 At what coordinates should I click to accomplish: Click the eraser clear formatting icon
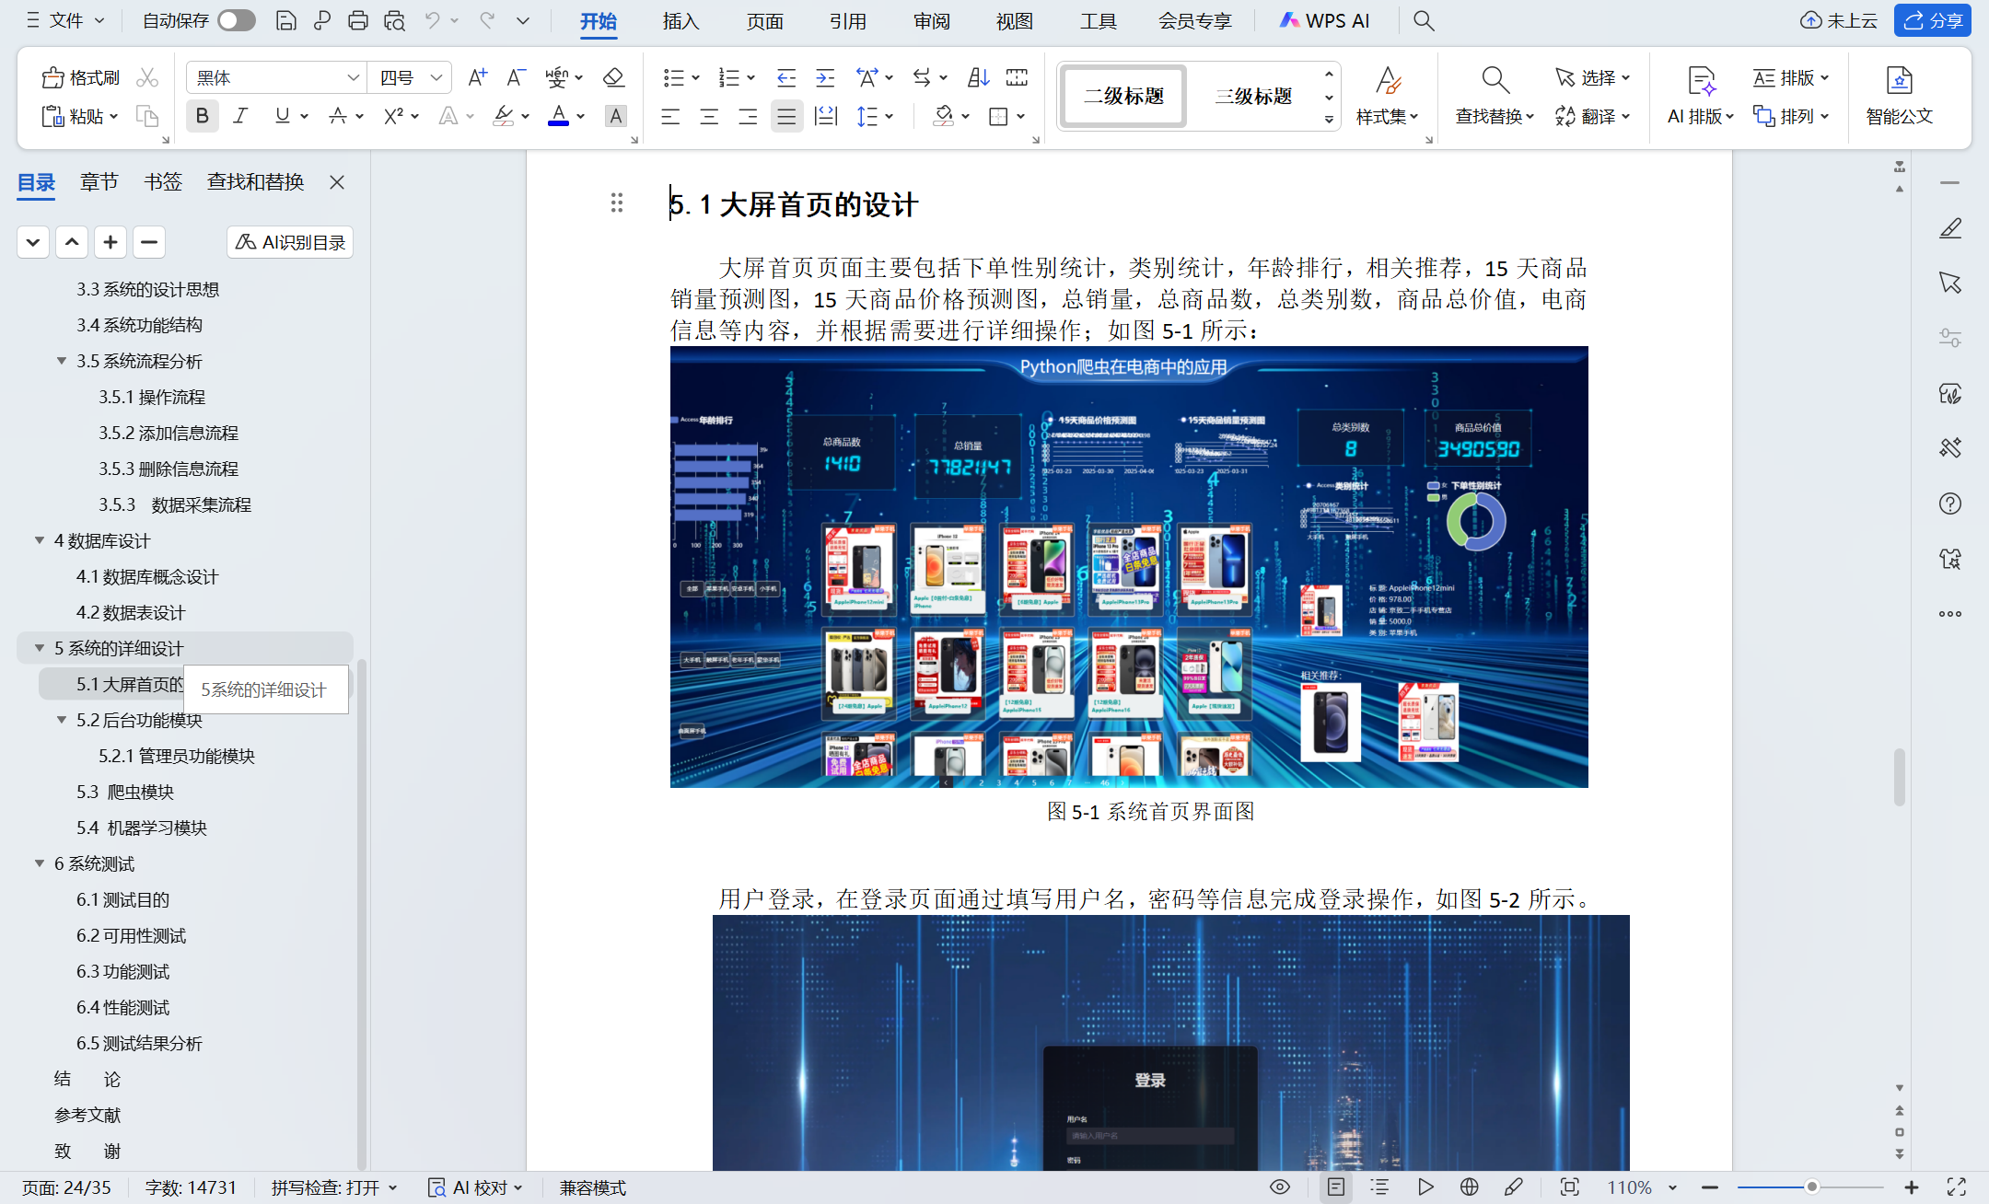[x=613, y=77]
